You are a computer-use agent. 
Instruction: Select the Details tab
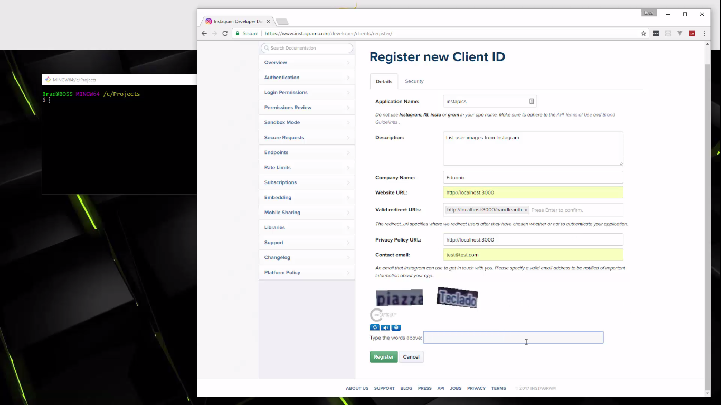(384, 81)
